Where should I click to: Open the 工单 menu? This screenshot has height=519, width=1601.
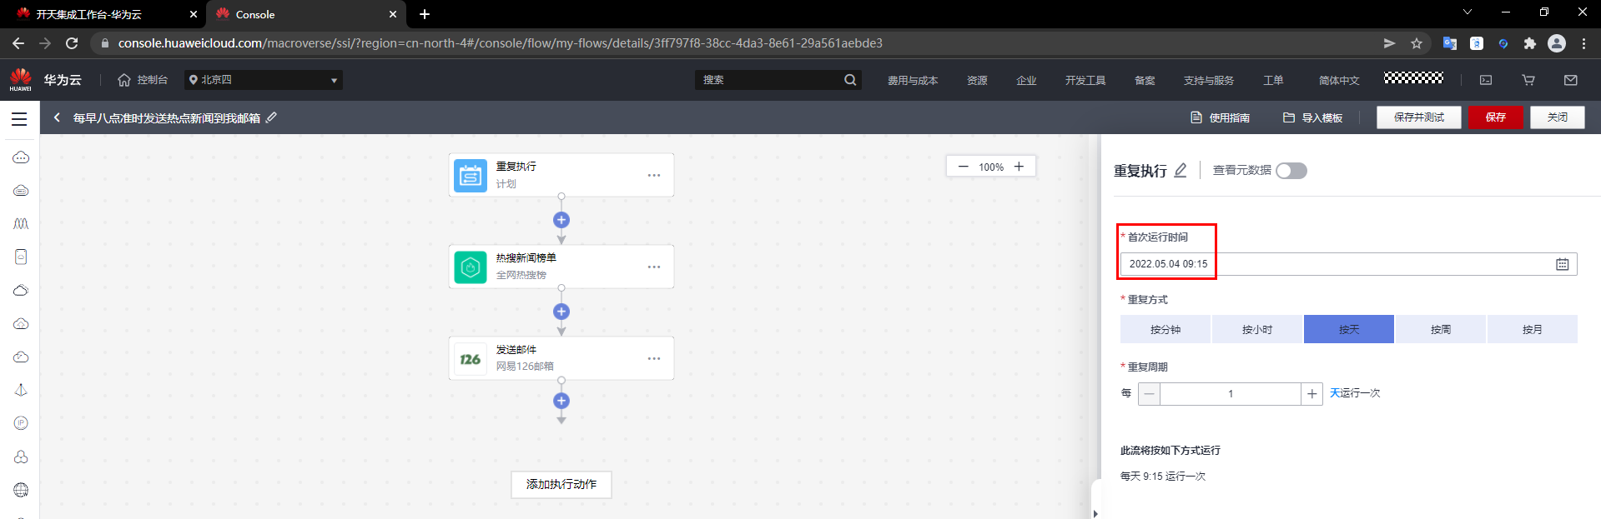[1273, 81]
